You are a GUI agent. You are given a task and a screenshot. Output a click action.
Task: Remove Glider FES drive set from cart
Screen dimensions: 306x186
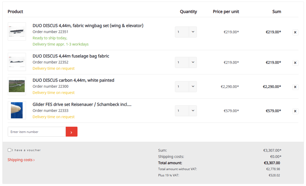tap(295, 111)
